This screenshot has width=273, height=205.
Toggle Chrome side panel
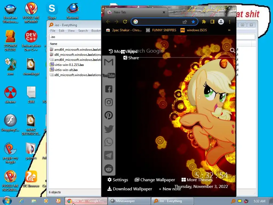(x=212, y=22)
